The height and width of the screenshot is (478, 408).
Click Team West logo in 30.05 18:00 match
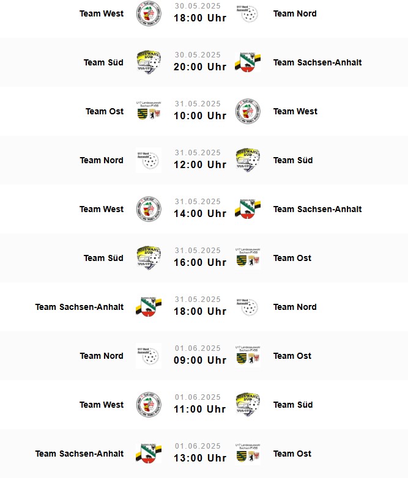149,13
